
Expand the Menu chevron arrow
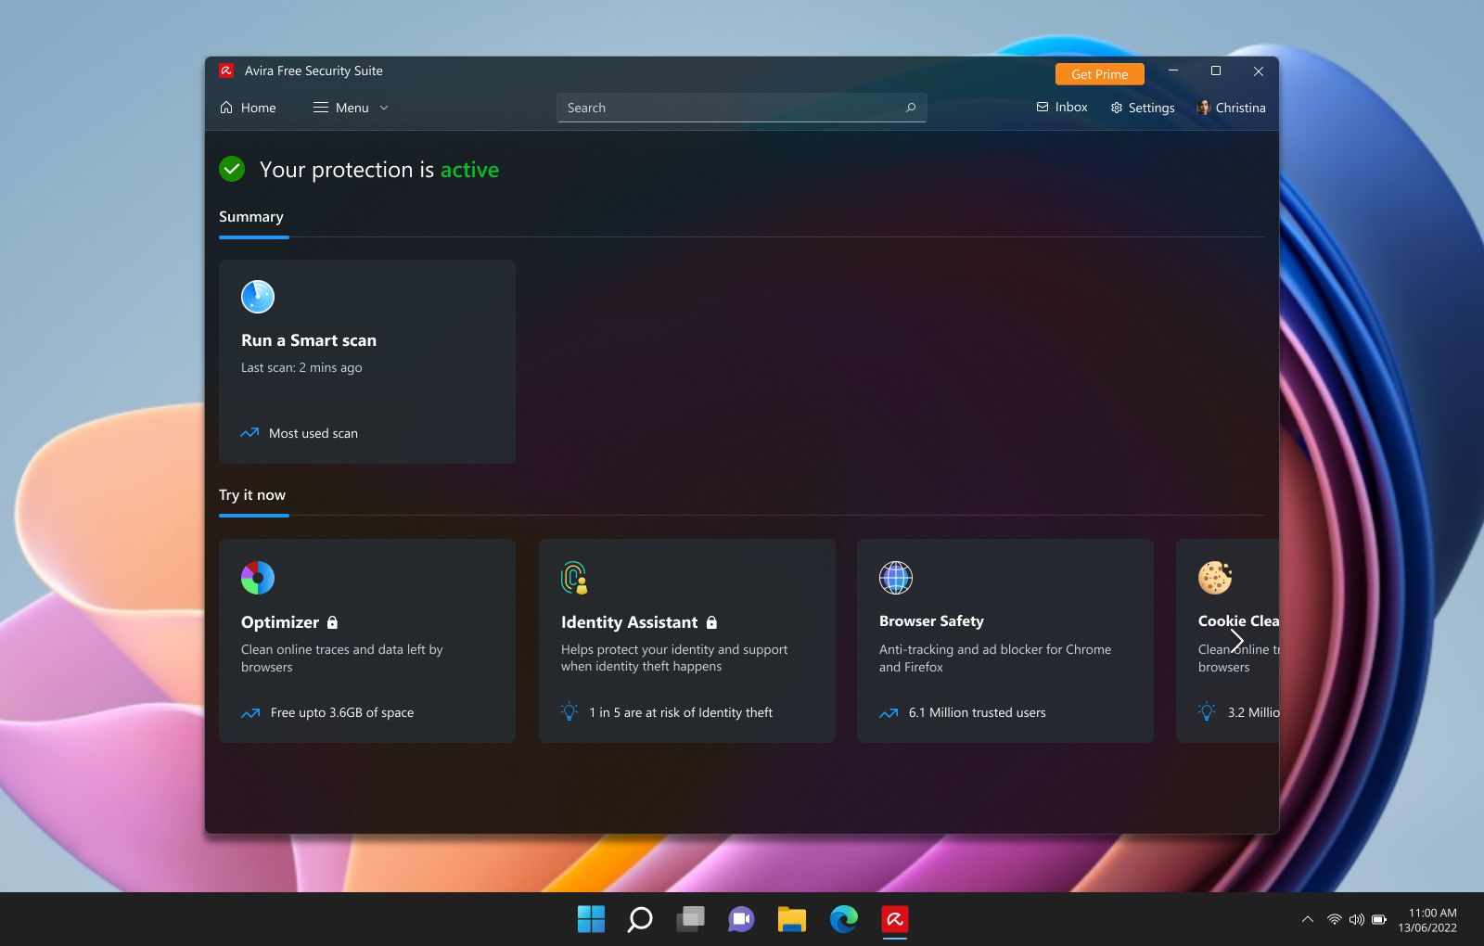[384, 108]
